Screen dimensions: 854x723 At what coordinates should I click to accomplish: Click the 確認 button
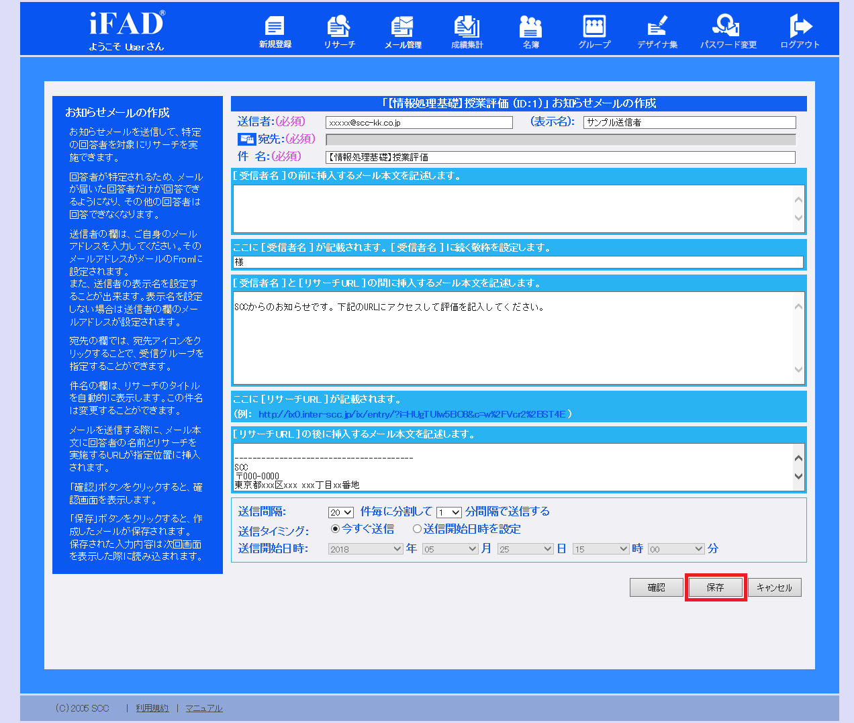pos(656,587)
